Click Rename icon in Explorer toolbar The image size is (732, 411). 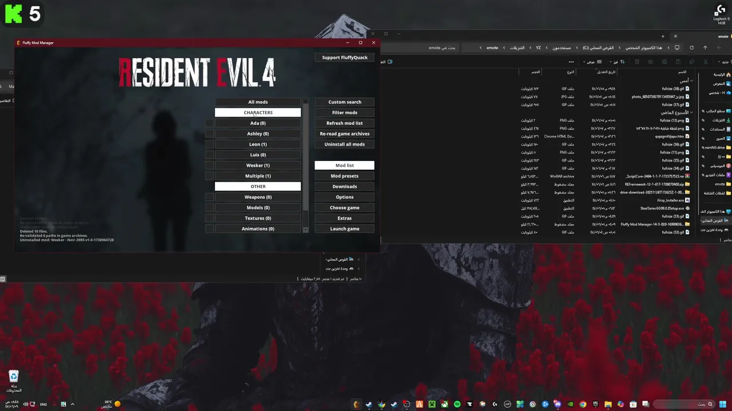pyautogui.click(x=665, y=62)
